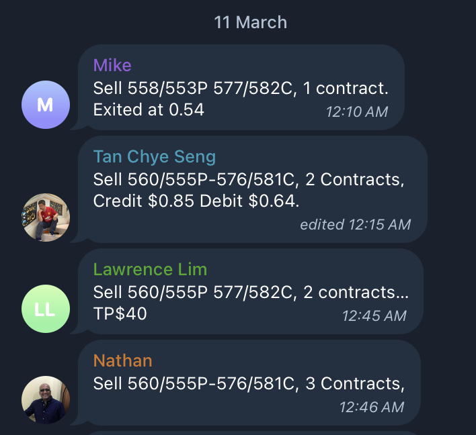
Task: Click the 'TP$40' text line
Action: point(120,313)
